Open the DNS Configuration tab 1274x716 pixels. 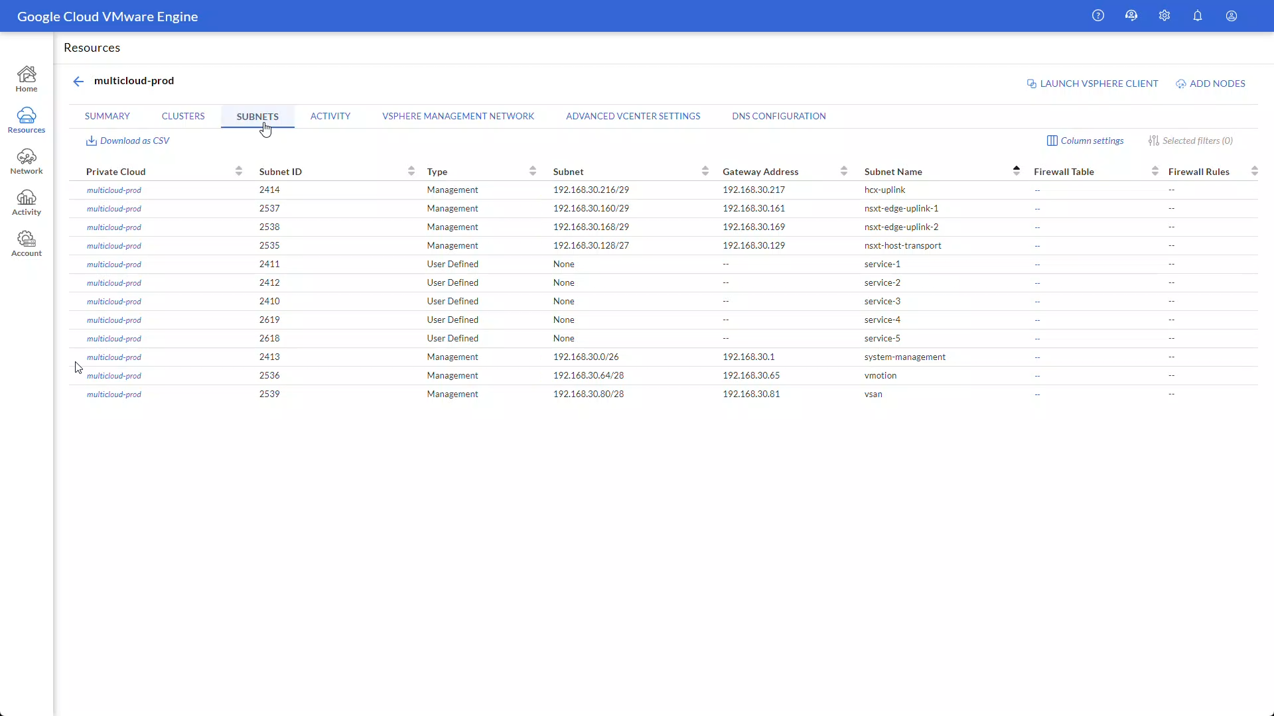pyautogui.click(x=779, y=116)
